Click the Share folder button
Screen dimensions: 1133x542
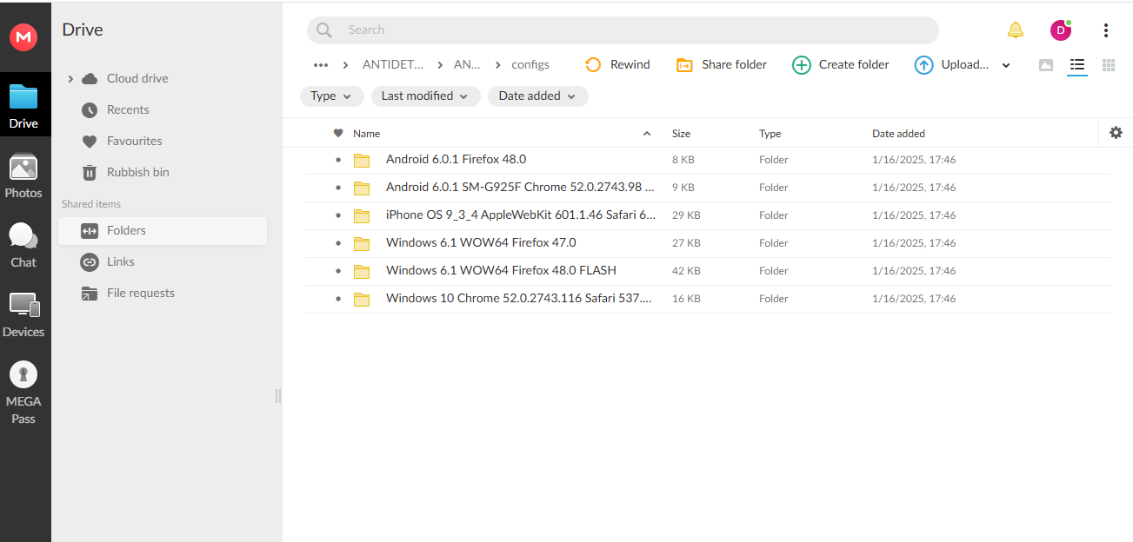[722, 65]
